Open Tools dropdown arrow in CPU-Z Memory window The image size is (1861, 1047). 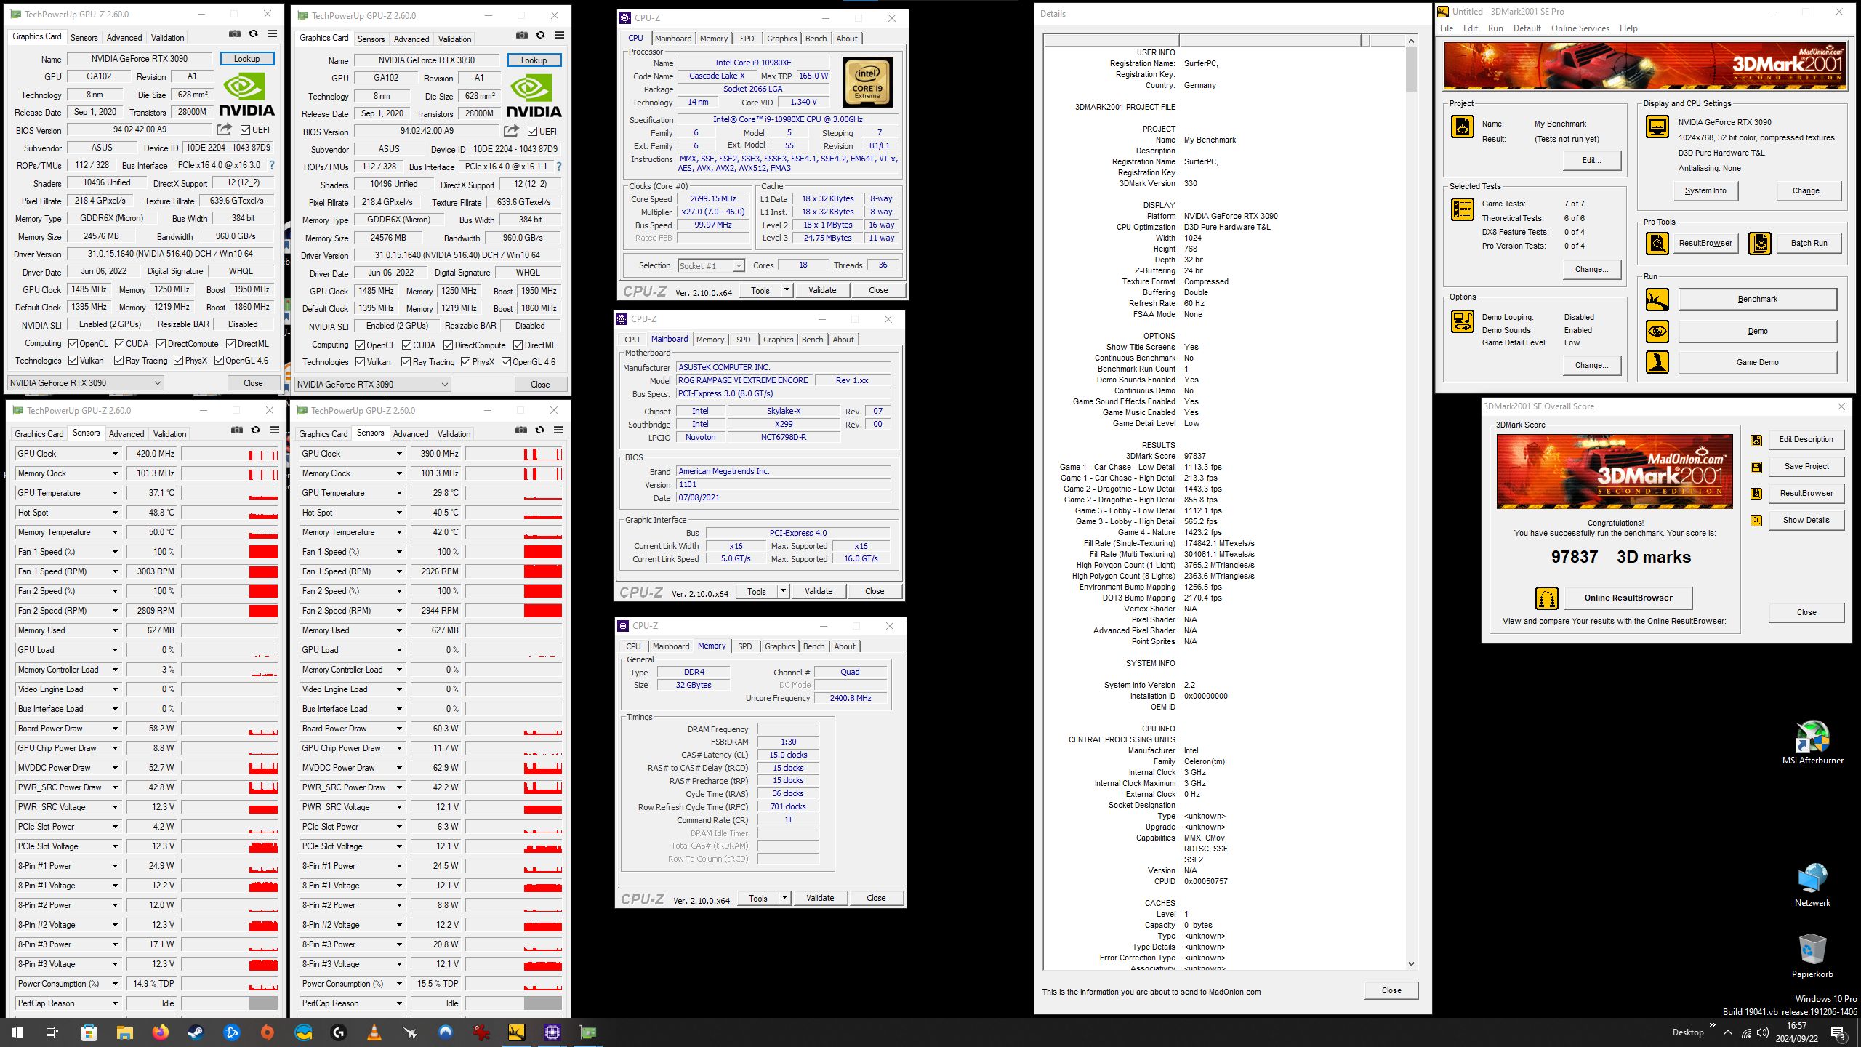click(784, 898)
